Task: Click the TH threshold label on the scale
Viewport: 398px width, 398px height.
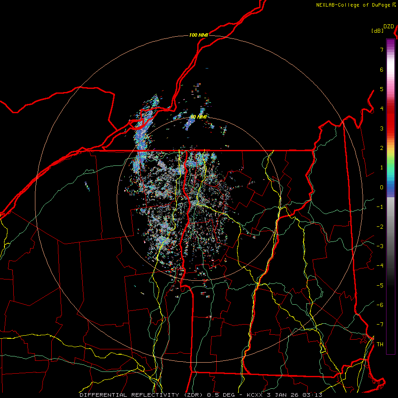Action: [x=380, y=344]
